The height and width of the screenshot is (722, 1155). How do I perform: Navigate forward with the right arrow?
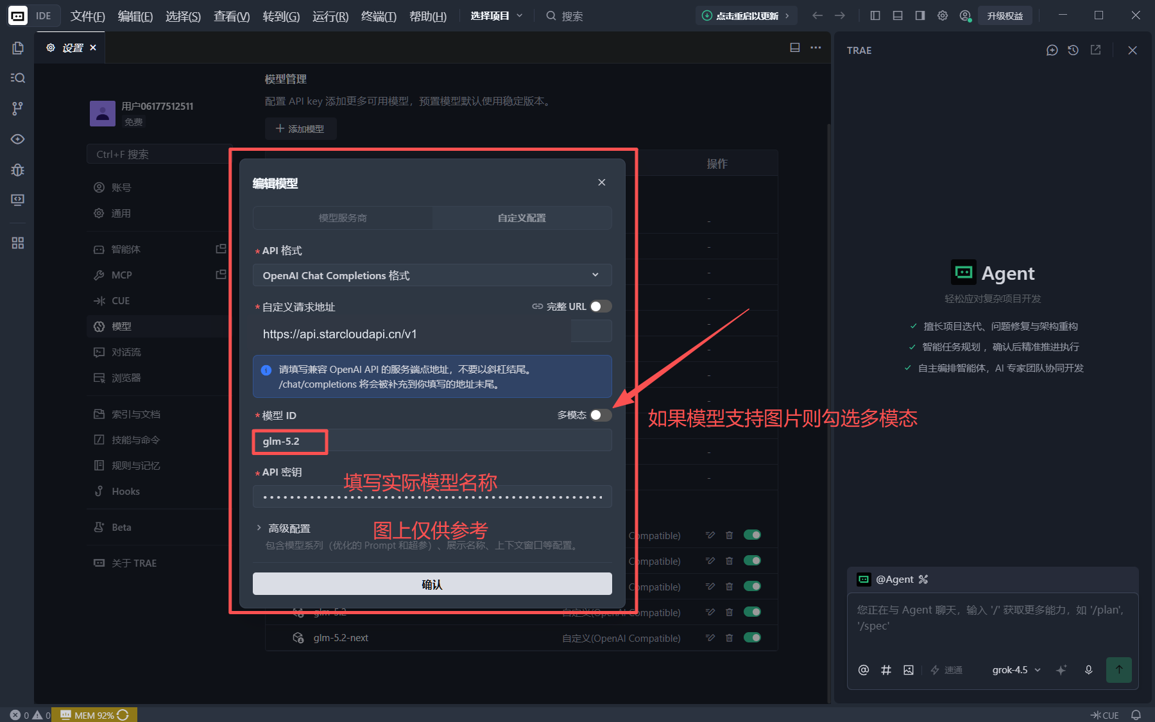click(x=840, y=15)
